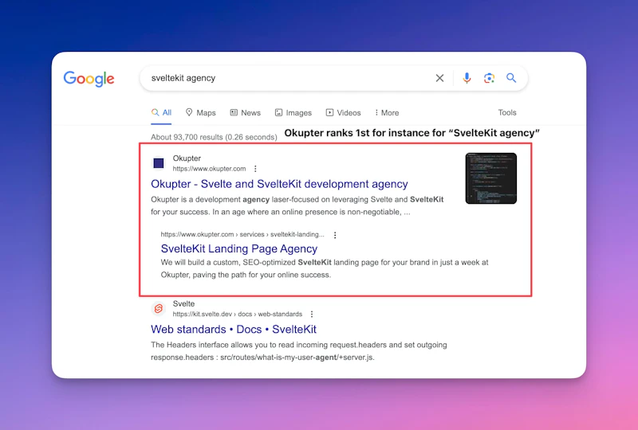The height and width of the screenshot is (430, 638).
Task: Open options menu next to okupter.com URL
Action: point(255,169)
